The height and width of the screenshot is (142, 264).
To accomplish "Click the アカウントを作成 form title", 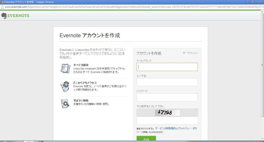I will 149,53.
